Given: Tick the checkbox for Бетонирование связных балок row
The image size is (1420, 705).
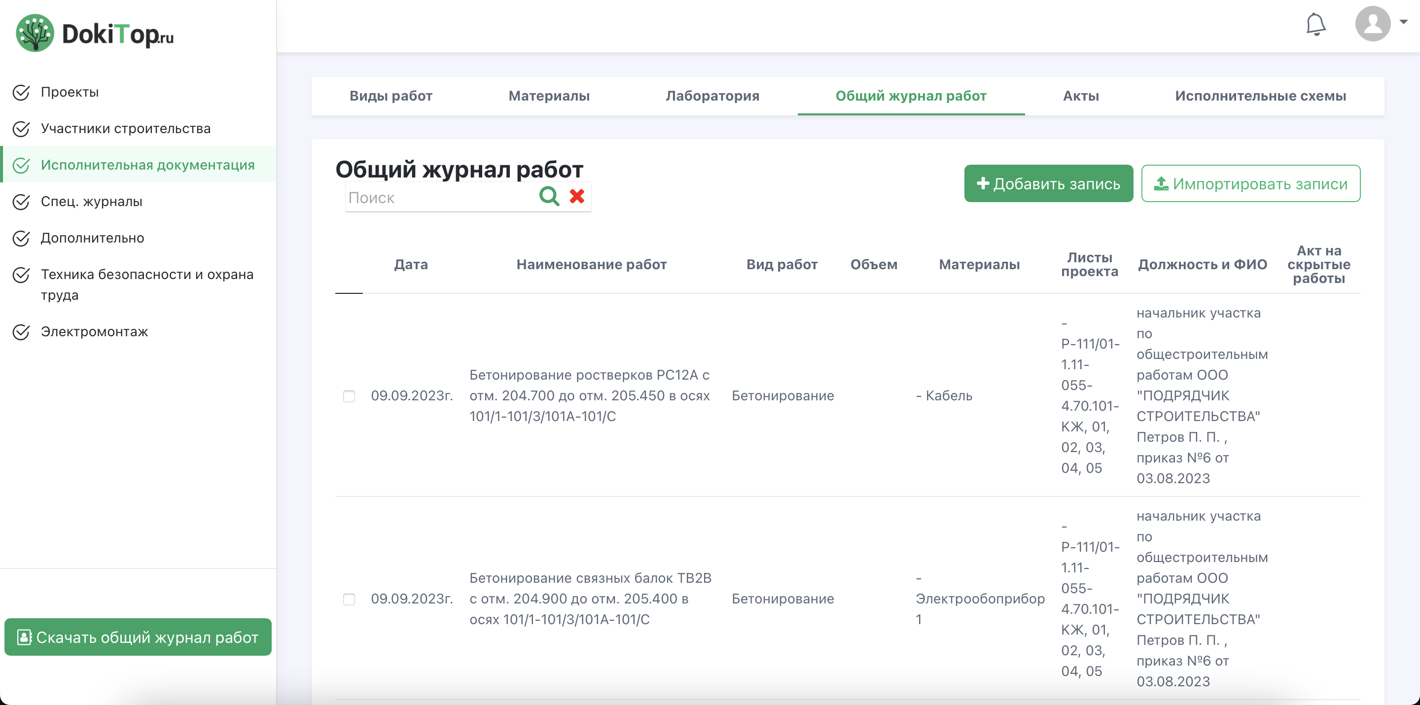Looking at the screenshot, I should [349, 599].
